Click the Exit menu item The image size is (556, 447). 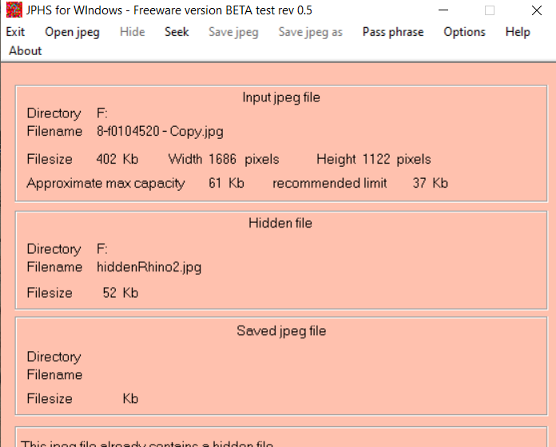click(15, 32)
